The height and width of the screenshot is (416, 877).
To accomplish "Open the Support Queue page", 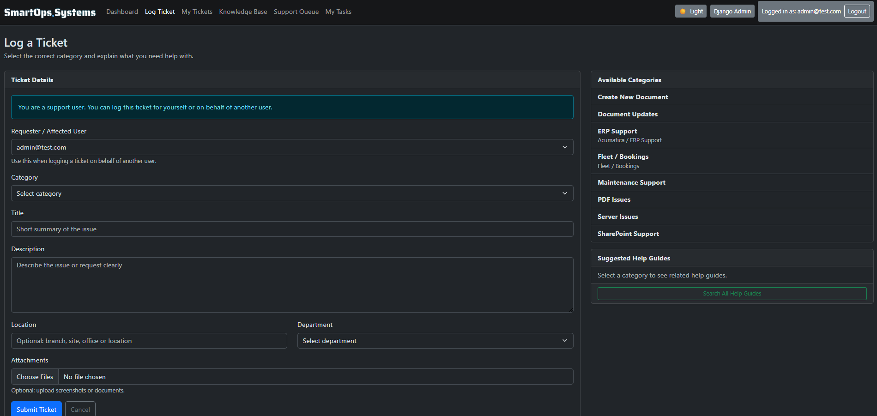I will point(296,12).
